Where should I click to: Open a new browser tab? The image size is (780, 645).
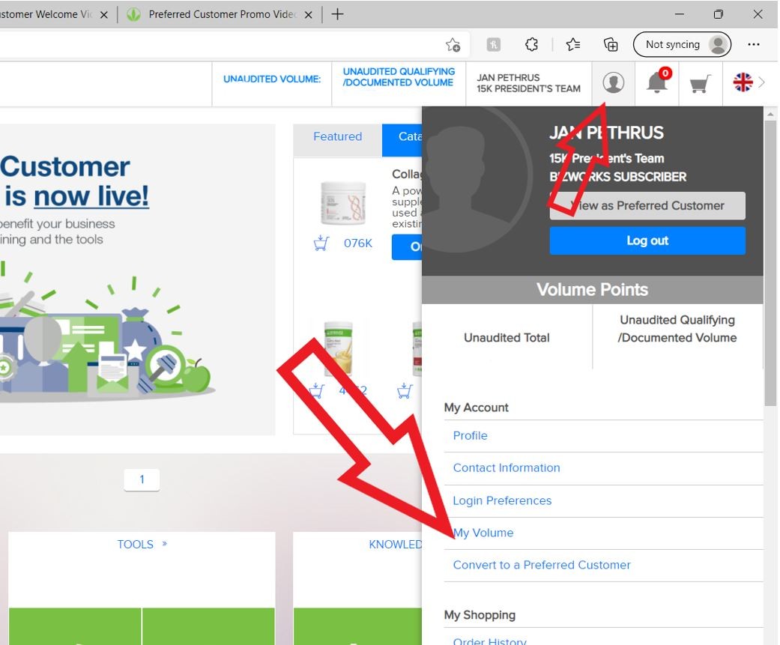(337, 14)
